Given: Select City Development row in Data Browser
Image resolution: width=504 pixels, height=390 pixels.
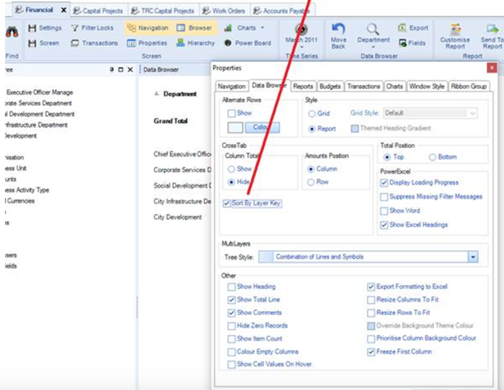Looking at the screenshot, I should [177, 217].
